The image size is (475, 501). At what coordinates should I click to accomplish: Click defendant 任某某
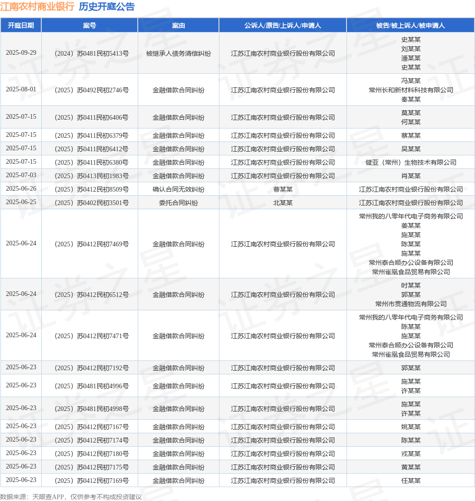click(x=411, y=481)
